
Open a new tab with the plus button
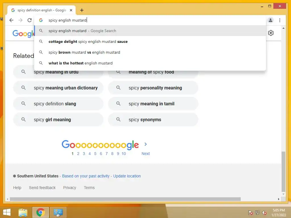tap(82, 10)
